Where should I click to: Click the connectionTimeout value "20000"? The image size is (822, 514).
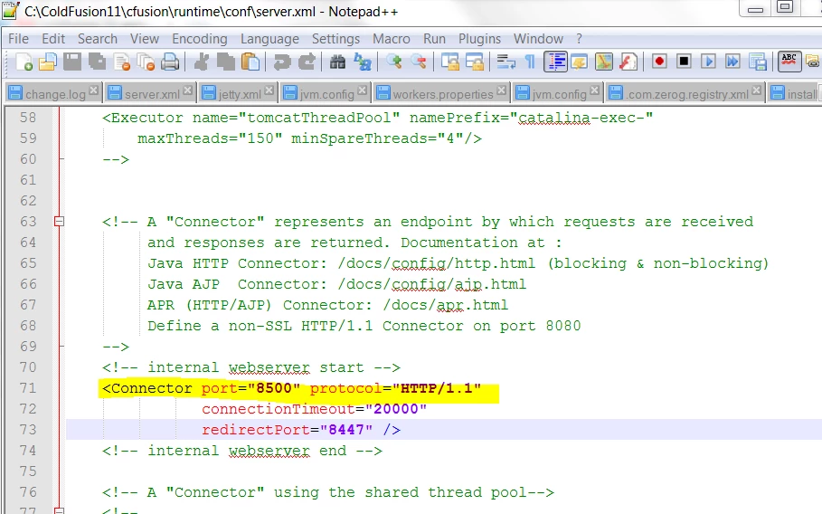pos(396,409)
